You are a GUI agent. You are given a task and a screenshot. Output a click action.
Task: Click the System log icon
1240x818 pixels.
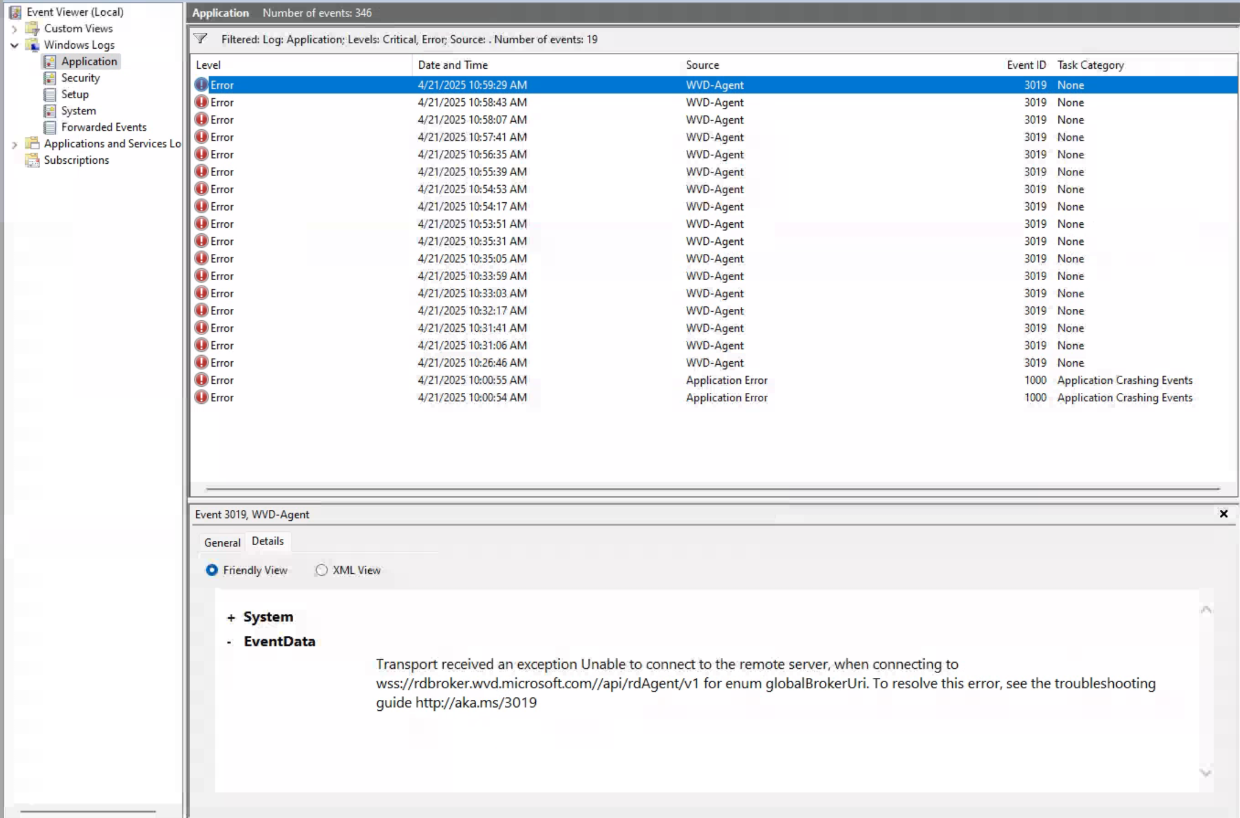click(50, 111)
